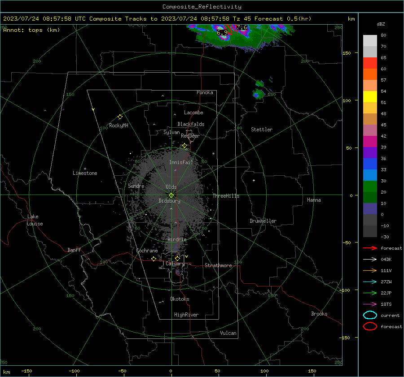Click the magenta 18TS arrow icon

click(370, 304)
